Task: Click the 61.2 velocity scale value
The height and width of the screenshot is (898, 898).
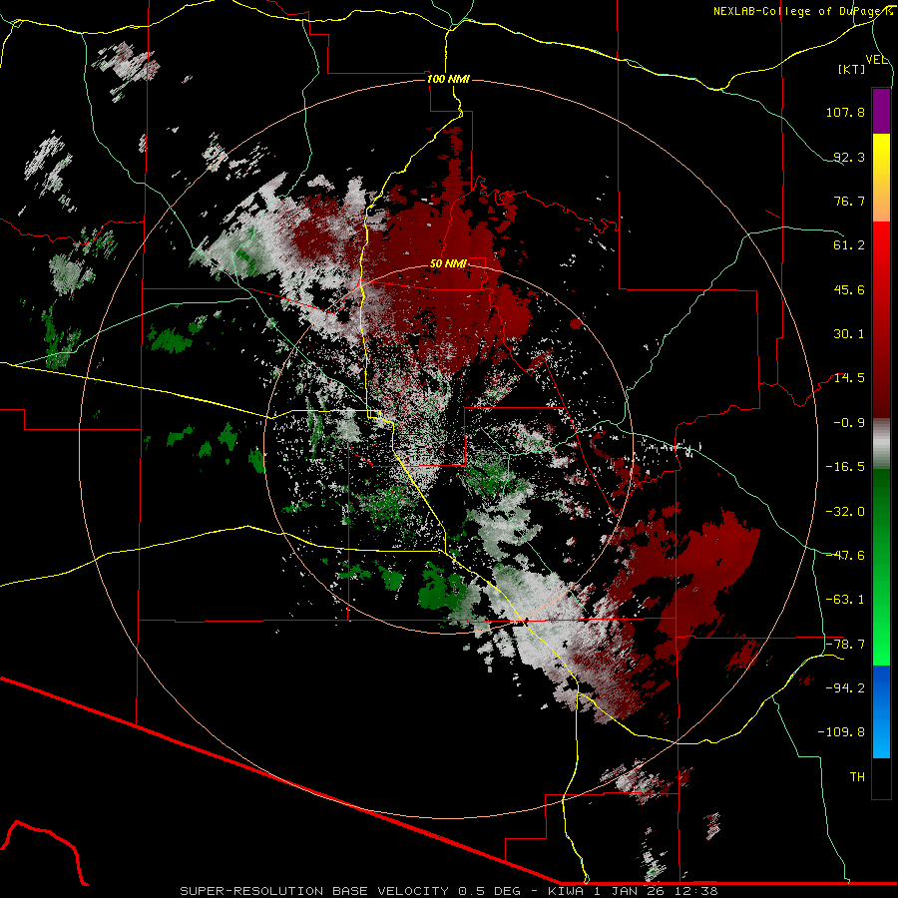Action: coord(849,245)
